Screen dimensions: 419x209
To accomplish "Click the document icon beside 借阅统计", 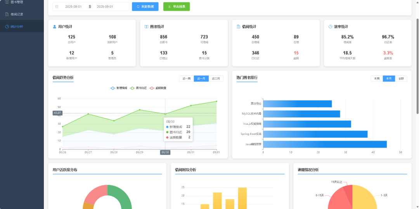I will 238,27.
